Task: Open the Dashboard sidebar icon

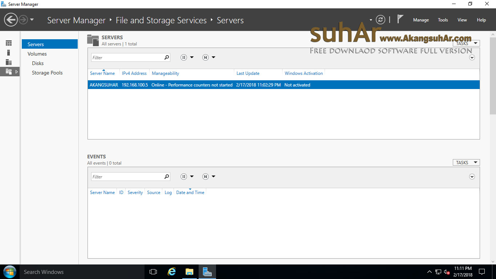Action: pos(9,43)
